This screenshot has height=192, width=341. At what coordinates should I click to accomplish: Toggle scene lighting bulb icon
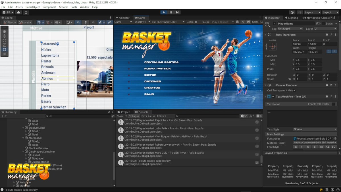pyautogui.click(x=86, y=22)
